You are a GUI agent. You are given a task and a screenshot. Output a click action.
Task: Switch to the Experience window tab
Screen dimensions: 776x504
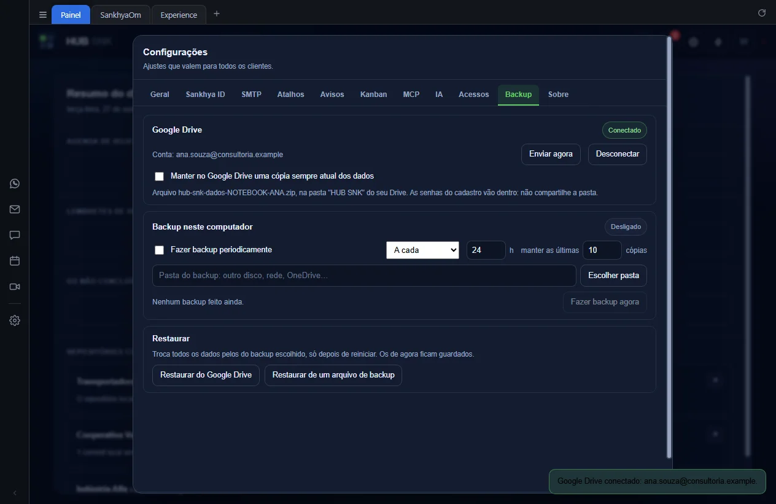tap(179, 15)
